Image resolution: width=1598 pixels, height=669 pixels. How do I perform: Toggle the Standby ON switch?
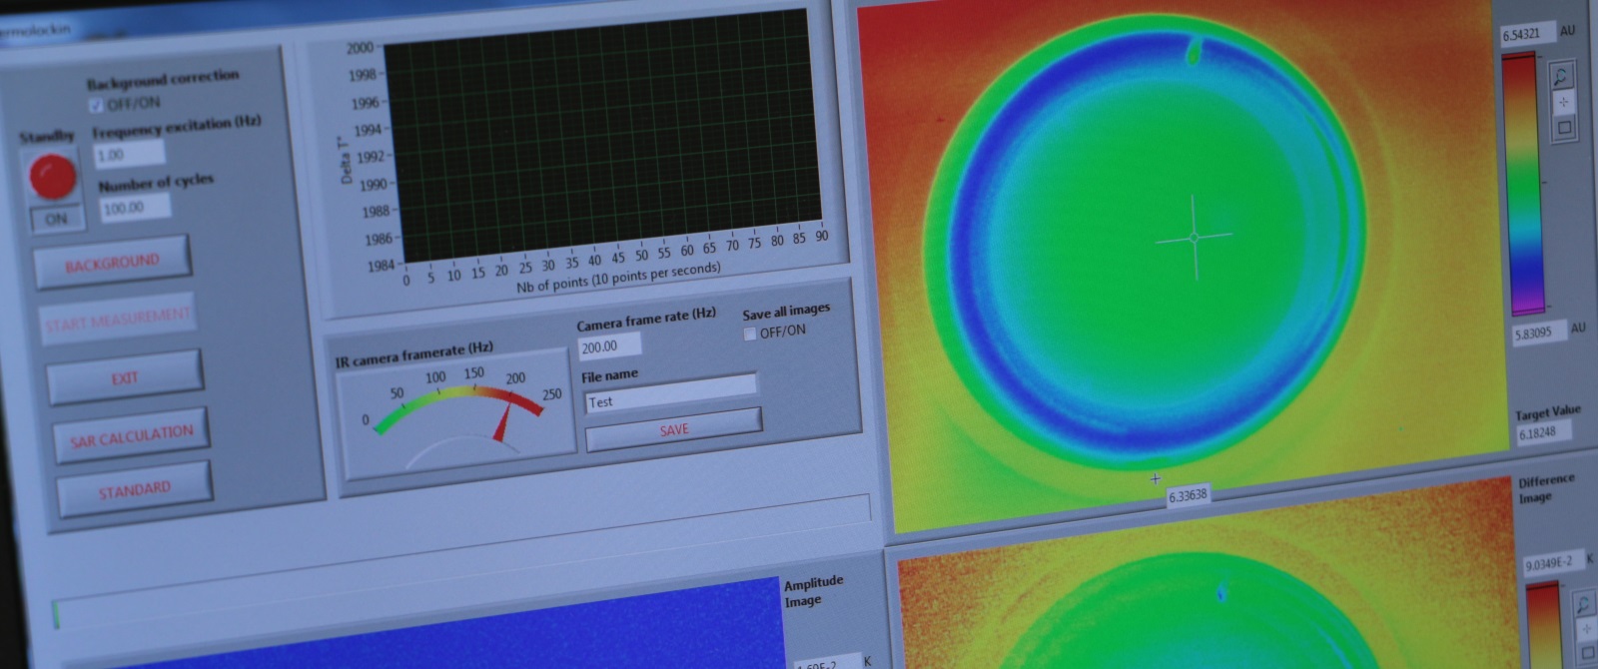(x=57, y=219)
